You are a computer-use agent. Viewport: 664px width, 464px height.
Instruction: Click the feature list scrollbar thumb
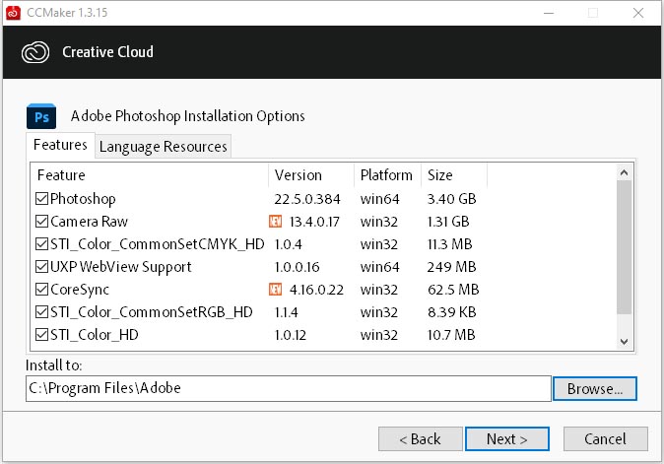click(x=624, y=247)
